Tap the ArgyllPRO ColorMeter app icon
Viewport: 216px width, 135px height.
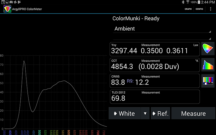point(6,9)
